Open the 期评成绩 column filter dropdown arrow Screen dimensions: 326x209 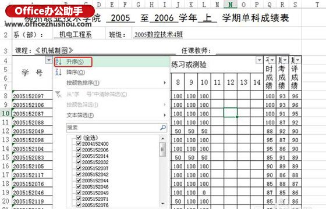click(297, 60)
